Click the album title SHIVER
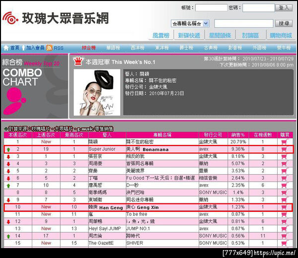The height and width of the screenshot is (258, 298). coord(135,243)
